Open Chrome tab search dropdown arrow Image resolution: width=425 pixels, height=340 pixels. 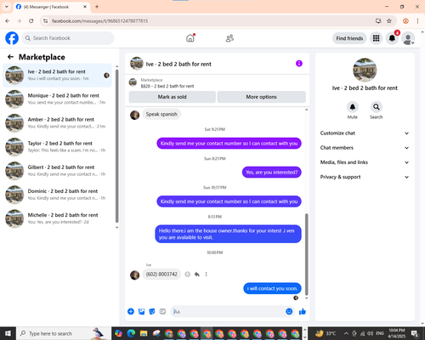click(x=7, y=7)
